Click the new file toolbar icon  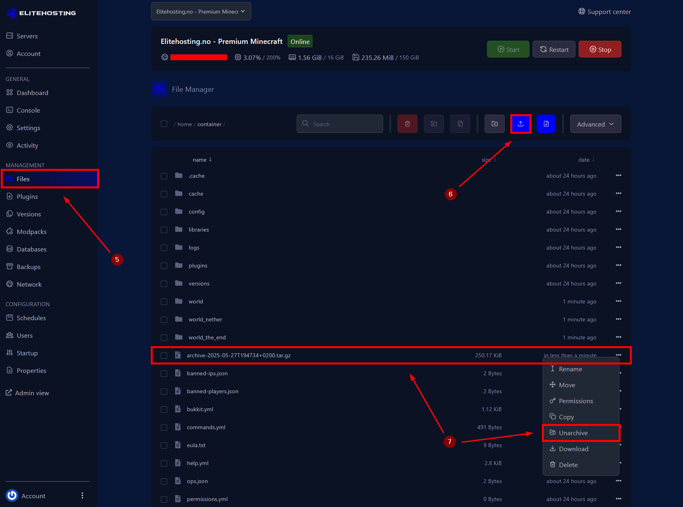click(546, 124)
